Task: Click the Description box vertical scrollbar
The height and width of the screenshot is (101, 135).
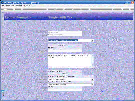Action: [92, 60]
